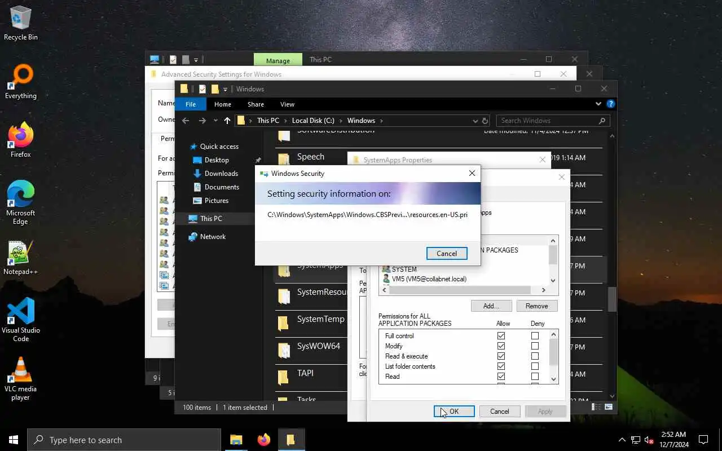
Task: Click the group names horizontal scrollbar
Action: point(460,290)
